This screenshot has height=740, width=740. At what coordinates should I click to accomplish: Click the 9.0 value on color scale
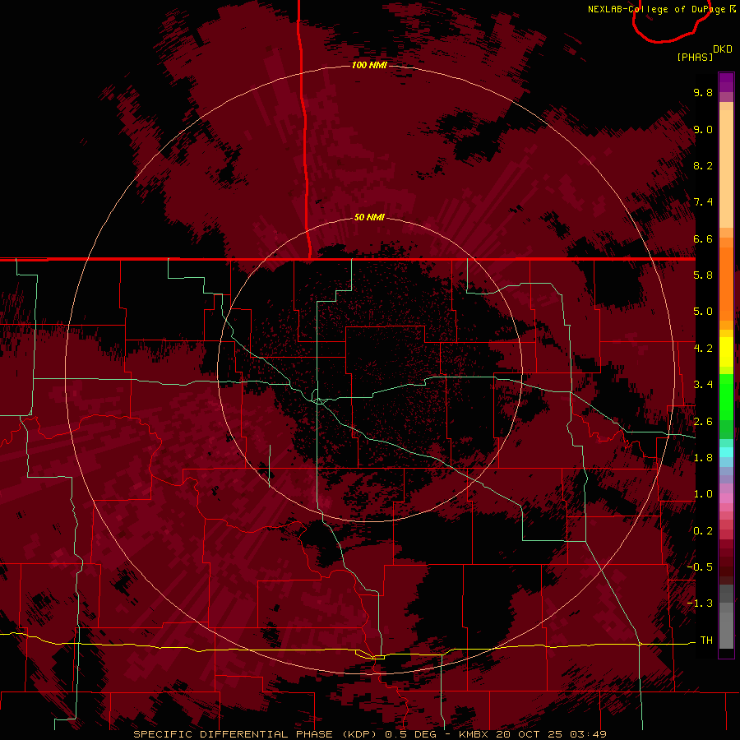click(x=703, y=129)
